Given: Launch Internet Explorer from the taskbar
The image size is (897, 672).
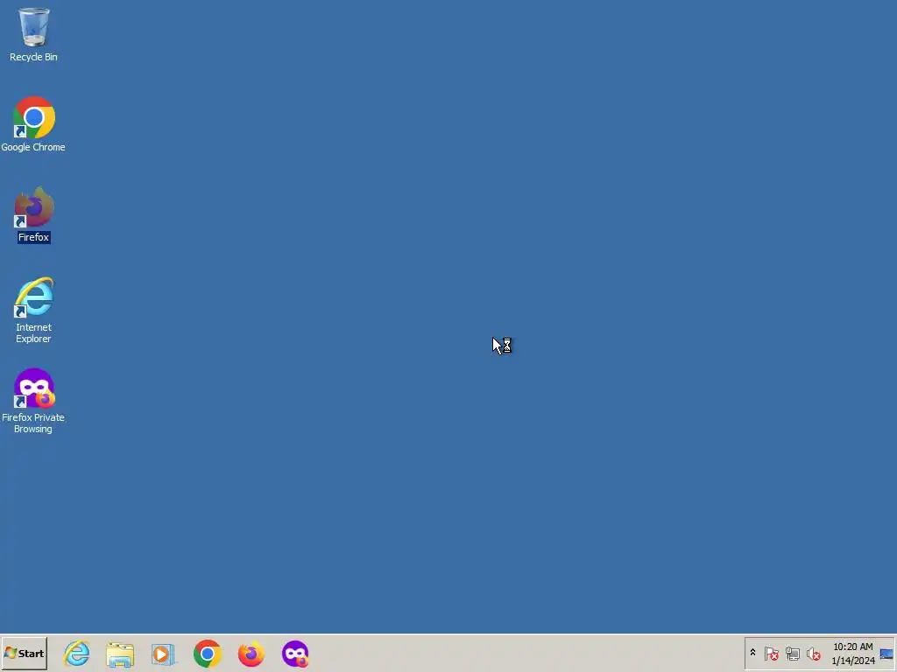Looking at the screenshot, I should coord(77,654).
